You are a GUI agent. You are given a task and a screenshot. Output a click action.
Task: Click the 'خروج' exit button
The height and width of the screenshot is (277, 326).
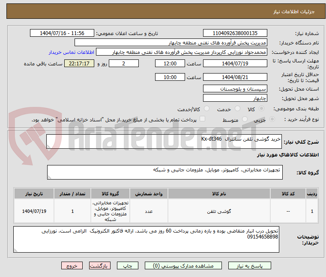[72, 266]
